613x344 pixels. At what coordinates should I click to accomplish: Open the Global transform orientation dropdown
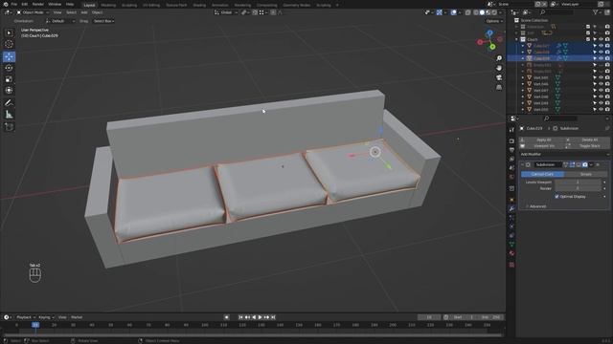pyautogui.click(x=226, y=12)
